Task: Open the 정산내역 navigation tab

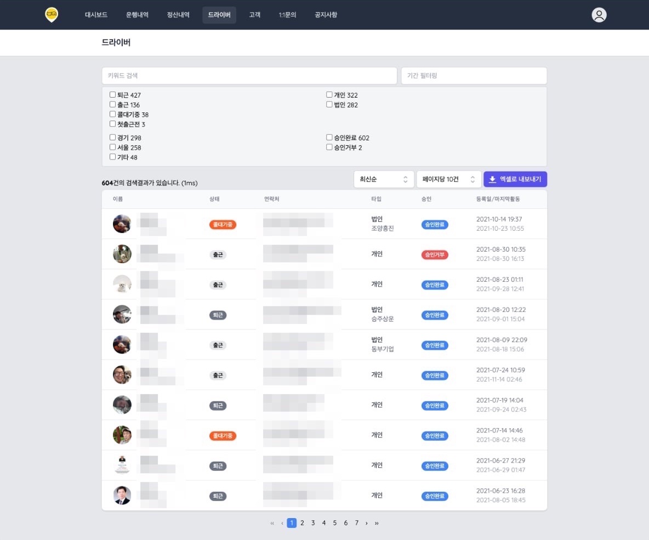Action: point(178,15)
